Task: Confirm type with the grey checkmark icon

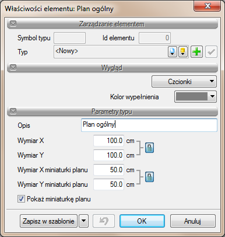Action: coord(211,52)
